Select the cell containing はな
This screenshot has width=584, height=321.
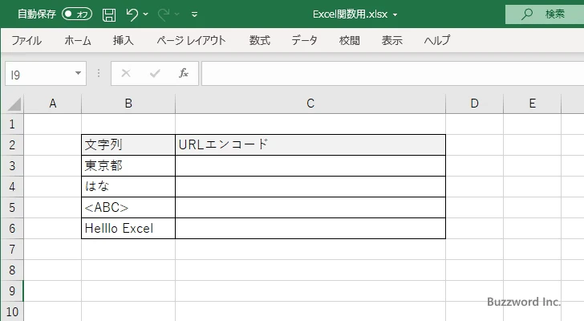(128, 186)
